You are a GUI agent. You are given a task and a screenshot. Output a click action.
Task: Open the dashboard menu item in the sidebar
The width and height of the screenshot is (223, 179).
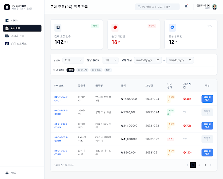pos(22,21)
